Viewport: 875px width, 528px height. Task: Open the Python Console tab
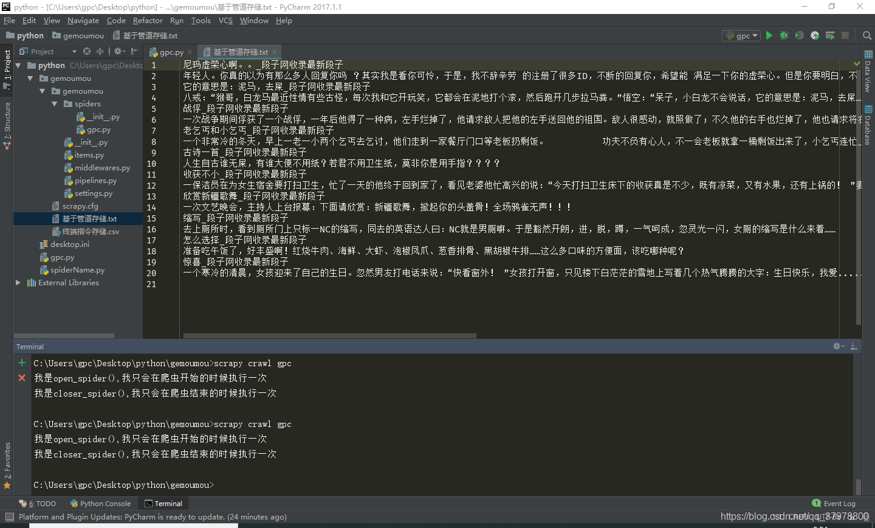tap(100, 503)
